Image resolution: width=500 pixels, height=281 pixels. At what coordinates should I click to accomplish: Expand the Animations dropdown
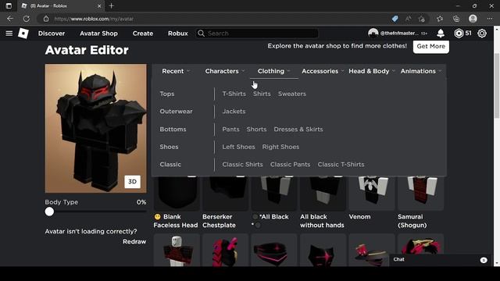click(421, 71)
